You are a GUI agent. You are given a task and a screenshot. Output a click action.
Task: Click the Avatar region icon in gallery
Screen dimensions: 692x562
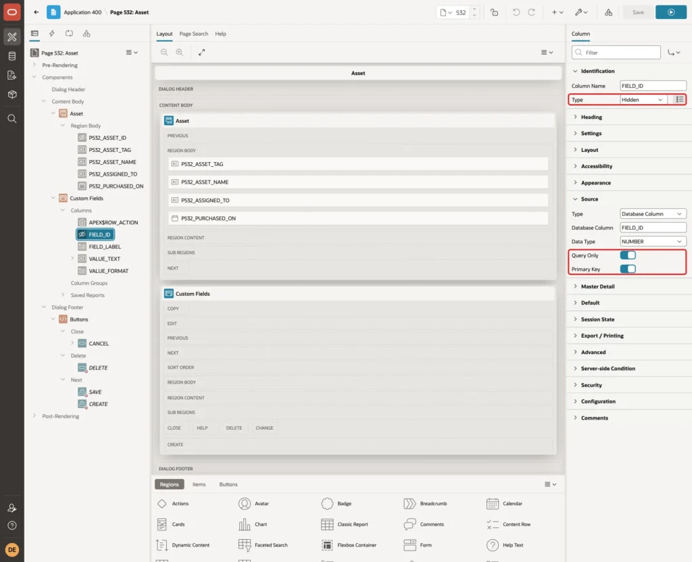tap(245, 503)
